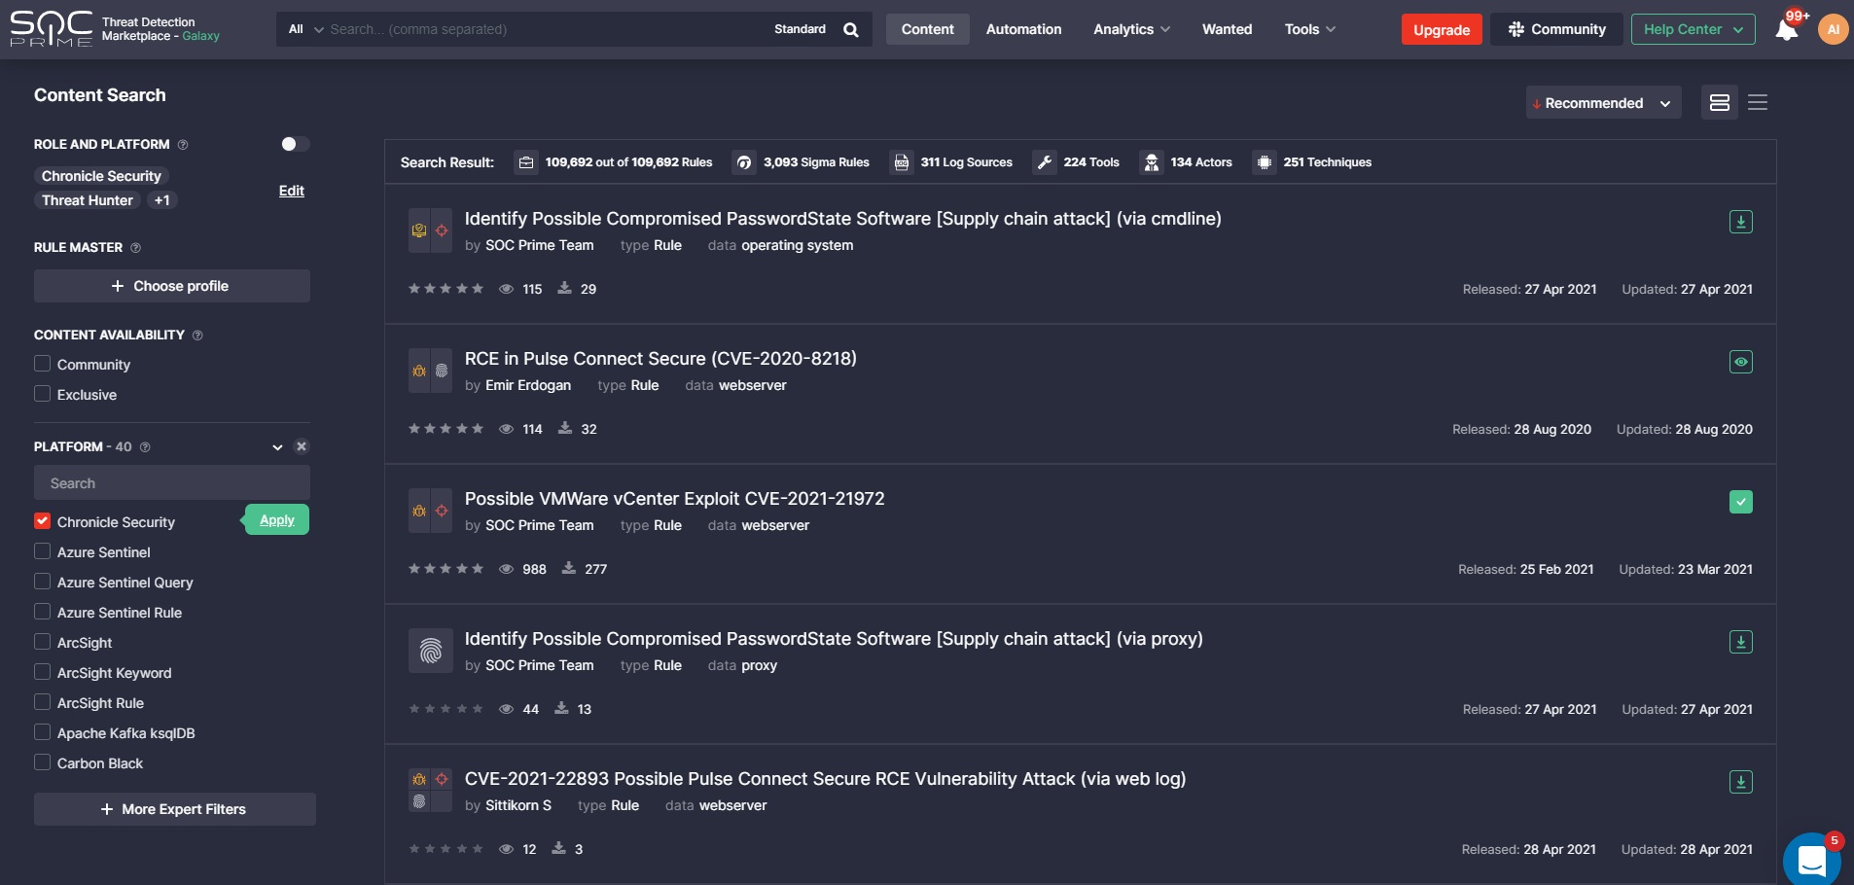Screen dimensions: 1854x885
Task: Click the wrench icon next to 224 Tools
Action: point(1045,162)
